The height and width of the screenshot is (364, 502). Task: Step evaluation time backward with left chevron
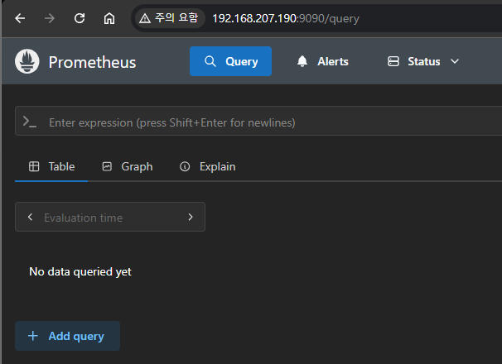[x=30, y=218]
